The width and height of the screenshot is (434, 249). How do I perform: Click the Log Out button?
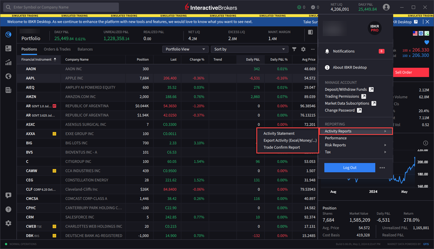[350, 168]
